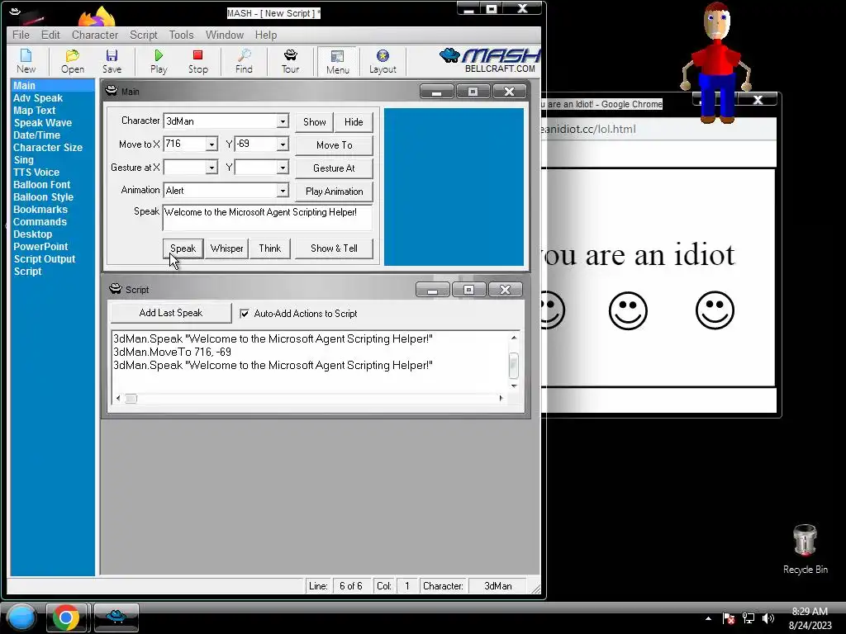Click the Hide character button
Viewport: 846px width, 634px height.
pyautogui.click(x=354, y=122)
